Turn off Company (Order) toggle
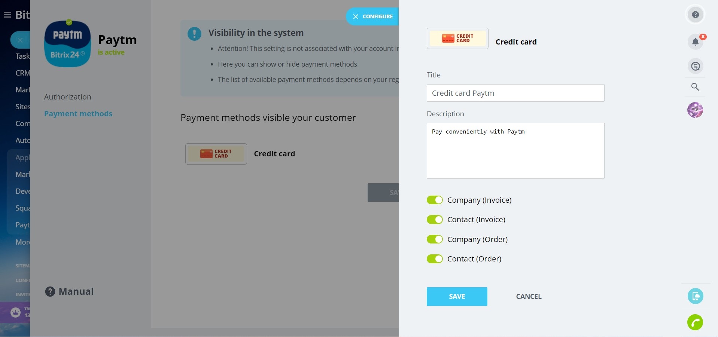 coord(435,239)
